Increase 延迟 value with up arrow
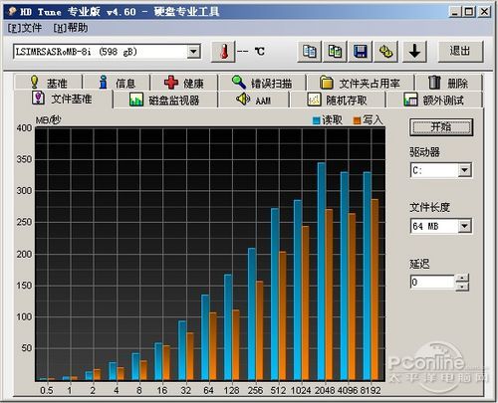Viewport: 498px width, 403px height. pos(462,279)
